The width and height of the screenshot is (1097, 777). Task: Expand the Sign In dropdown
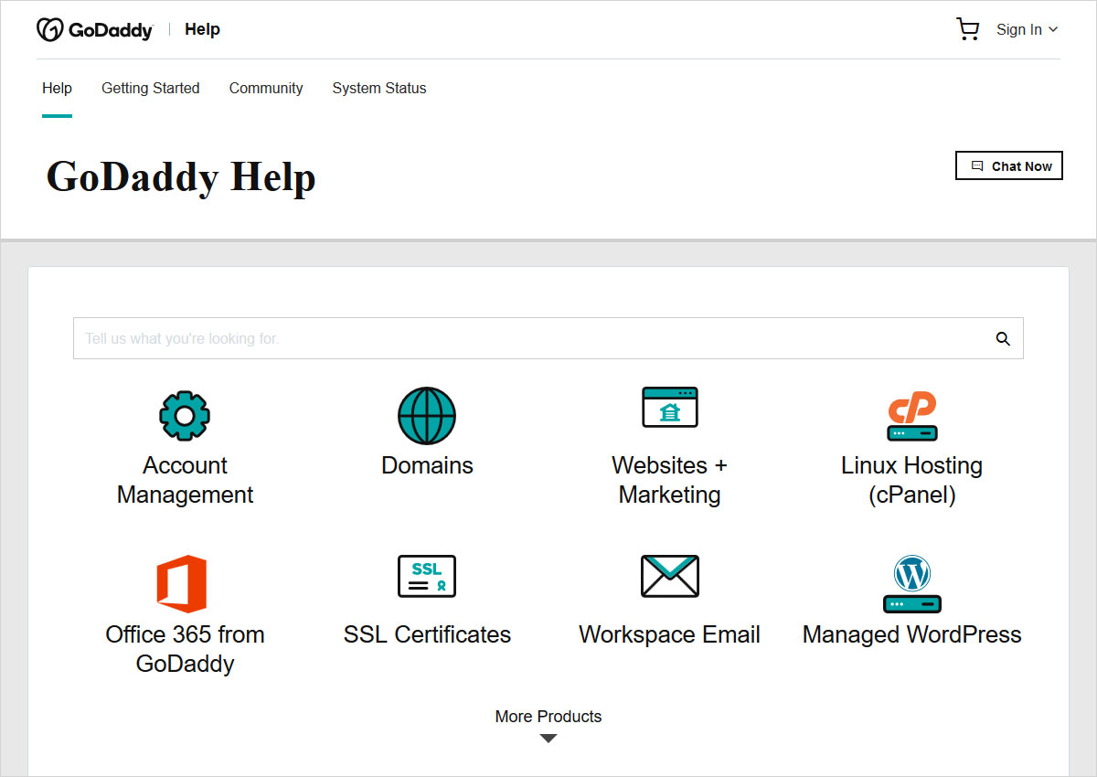click(x=1027, y=29)
